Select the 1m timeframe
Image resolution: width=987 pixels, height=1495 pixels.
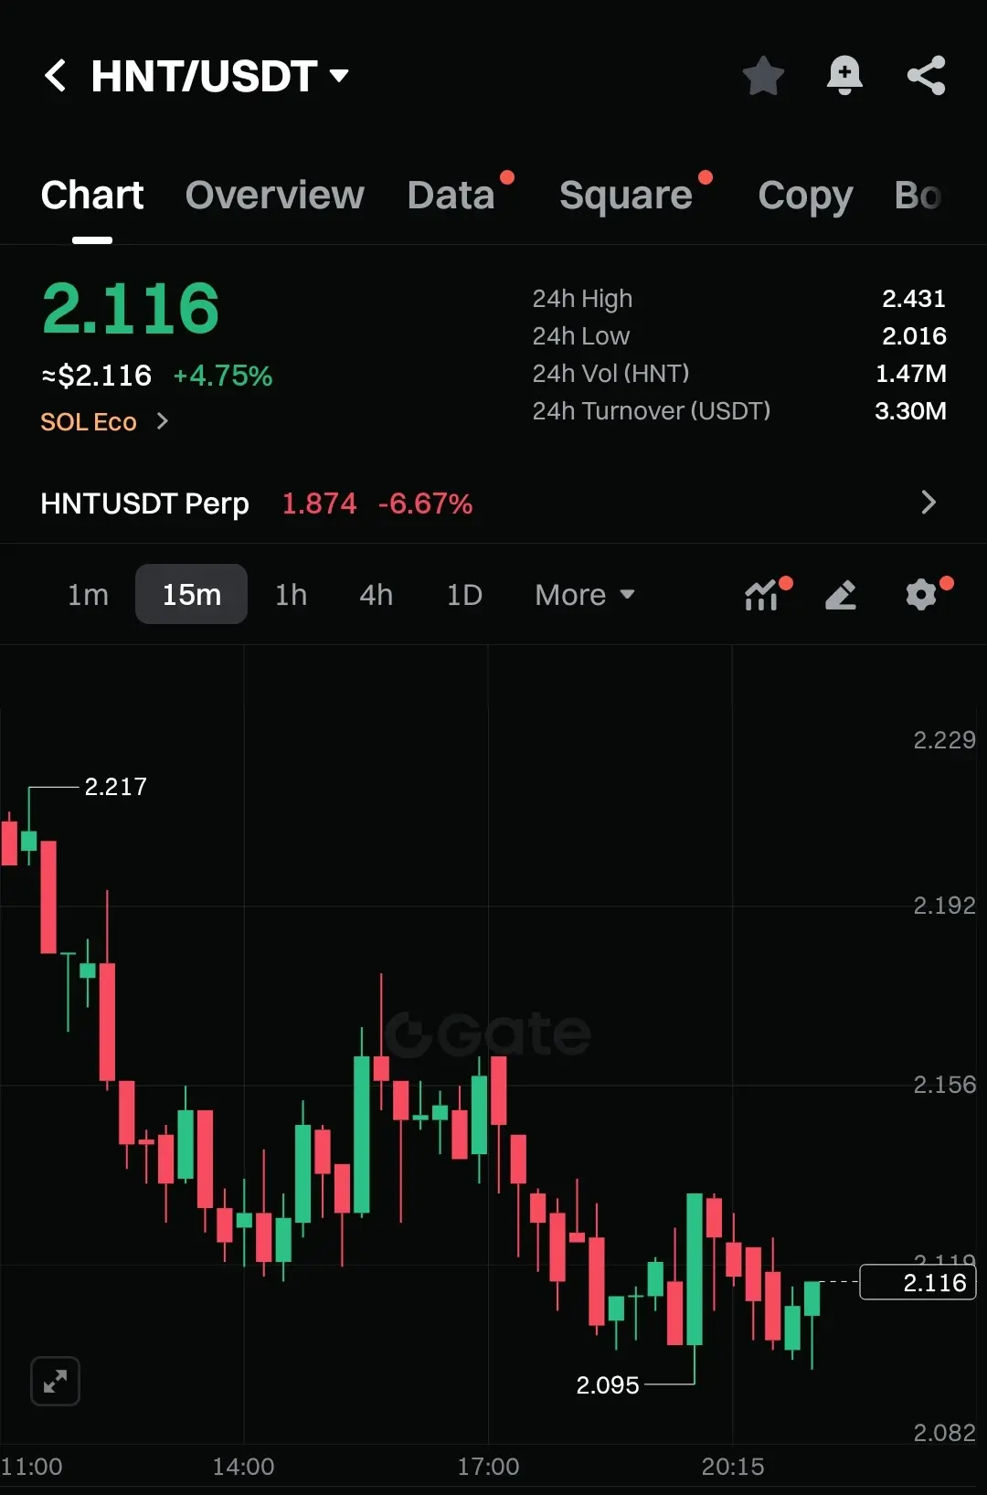[88, 595]
